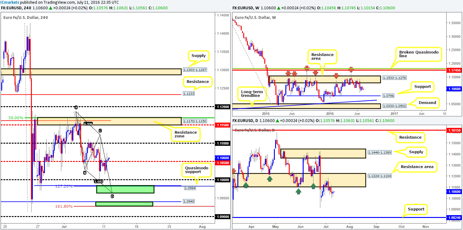463x230 pixels.
Task: Click the weekly chart's blue 1.10600 price marker
Action: click(x=455, y=89)
